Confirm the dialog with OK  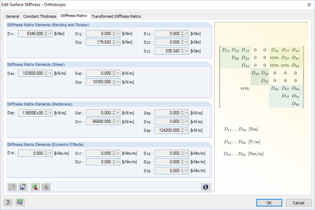click(269, 203)
